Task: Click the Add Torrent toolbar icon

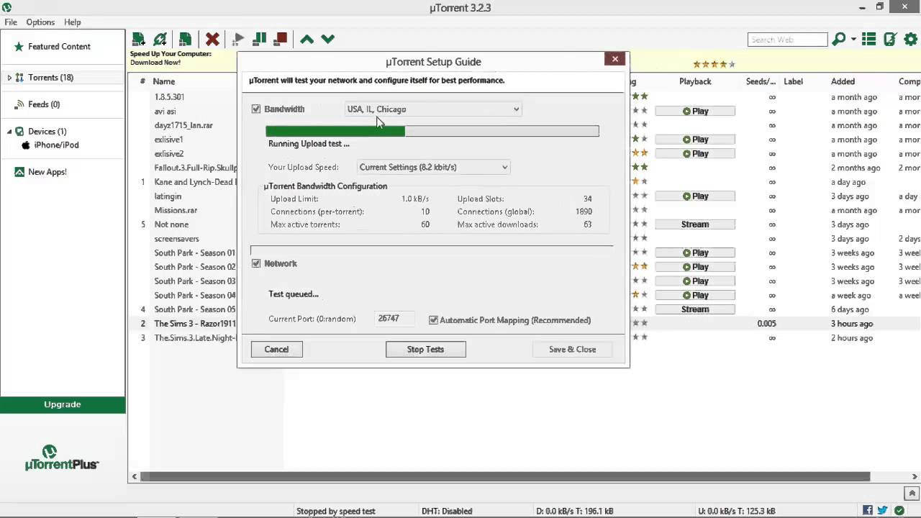Action: tap(138, 39)
